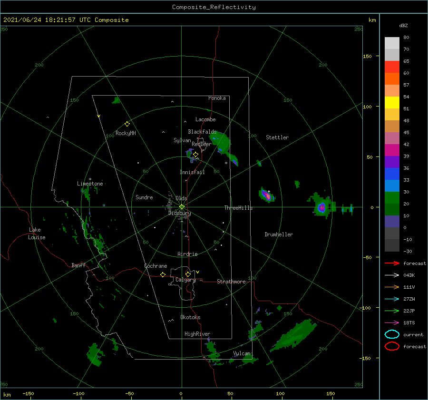Image resolution: width=428 pixels, height=400 pixels.
Task: Pick the light blue 30-33 dBZ swatch
Action: coord(392,186)
